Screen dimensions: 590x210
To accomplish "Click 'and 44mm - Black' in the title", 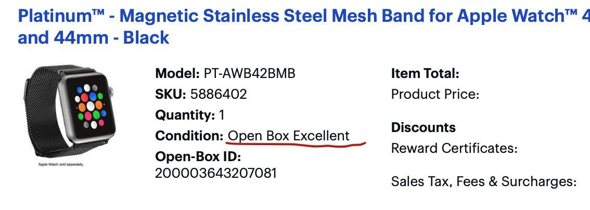I will (x=94, y=37).
